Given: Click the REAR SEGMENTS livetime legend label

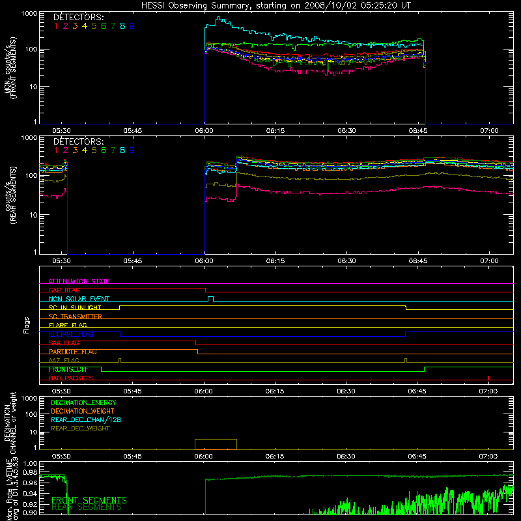Looking at the screenshot, I should 87,507.
